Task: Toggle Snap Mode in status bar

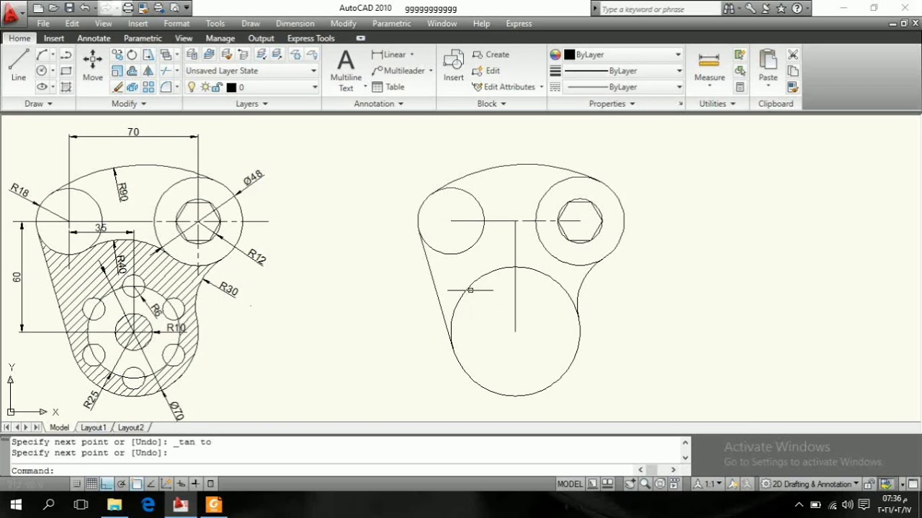Action: tap(77, 483)
